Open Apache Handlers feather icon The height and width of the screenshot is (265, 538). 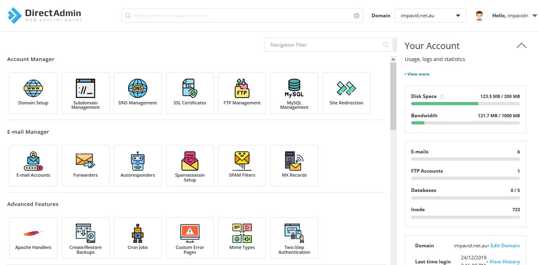(x=33, y=234)
